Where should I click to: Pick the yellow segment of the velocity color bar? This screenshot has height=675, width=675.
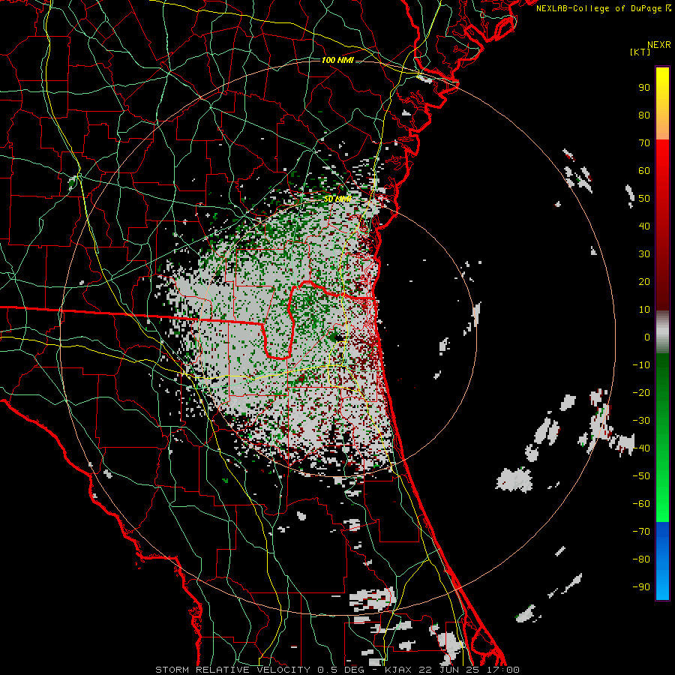tap(662, 103)
